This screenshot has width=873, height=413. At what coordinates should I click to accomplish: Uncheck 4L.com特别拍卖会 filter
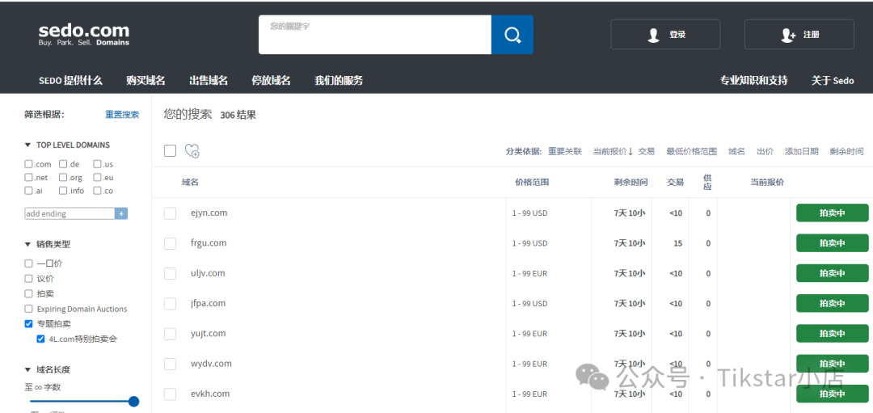coord(40,339)
